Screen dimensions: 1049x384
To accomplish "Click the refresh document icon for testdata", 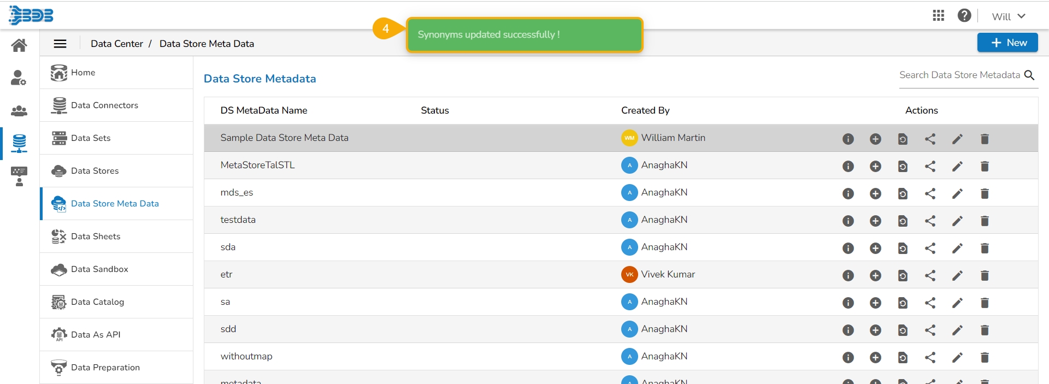I will (x=903, y=221).
